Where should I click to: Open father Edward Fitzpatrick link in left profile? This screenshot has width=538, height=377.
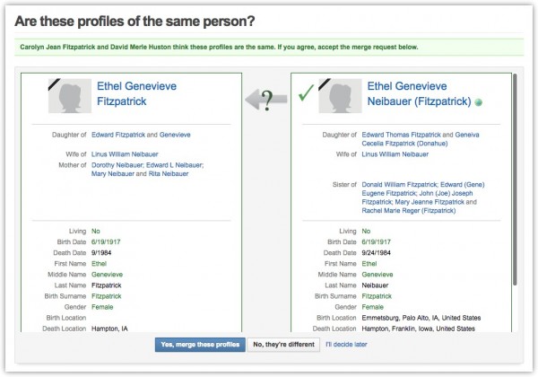pyautogui.click(x=118, y=135)
